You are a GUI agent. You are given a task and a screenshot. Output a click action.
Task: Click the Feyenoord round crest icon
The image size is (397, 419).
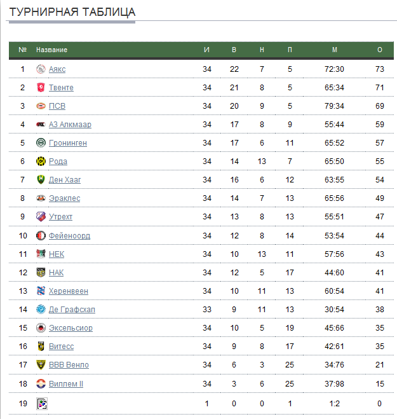coord(41,236)
